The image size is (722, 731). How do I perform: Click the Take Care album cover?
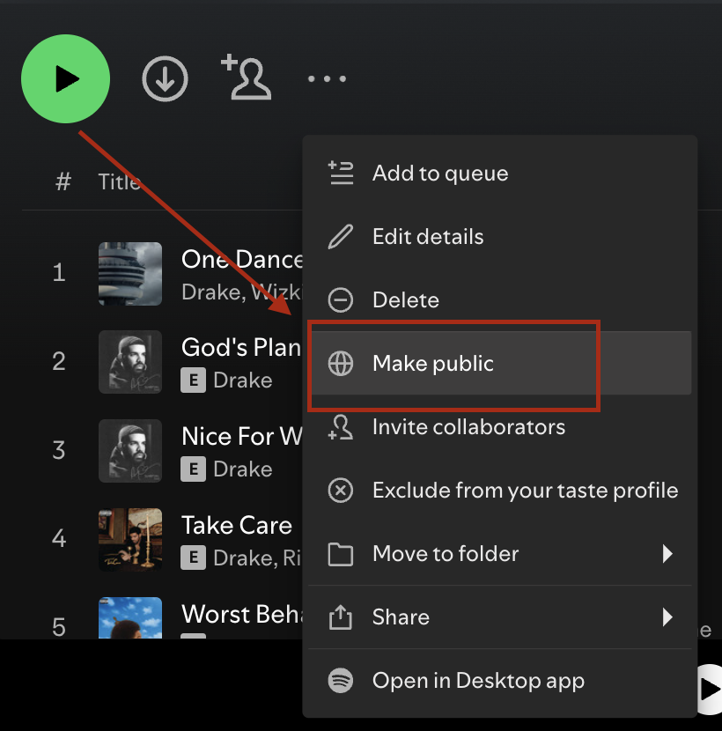[x=130, y=539]
